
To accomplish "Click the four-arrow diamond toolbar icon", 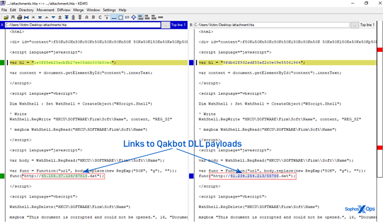I will pos(133,17).
